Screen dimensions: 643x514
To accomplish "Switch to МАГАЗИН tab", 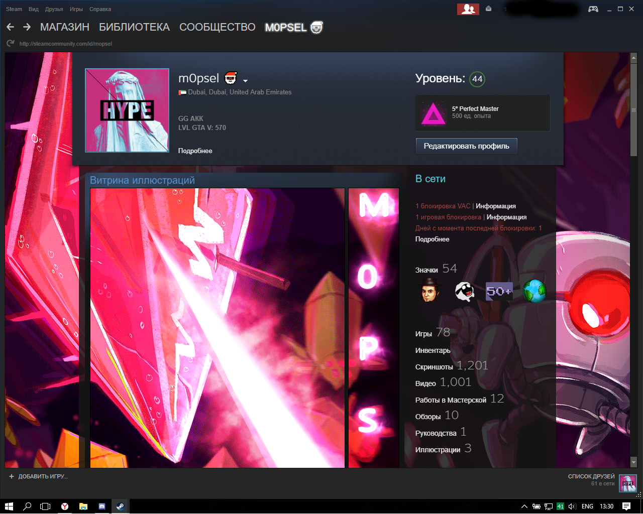I will (65, 27).
